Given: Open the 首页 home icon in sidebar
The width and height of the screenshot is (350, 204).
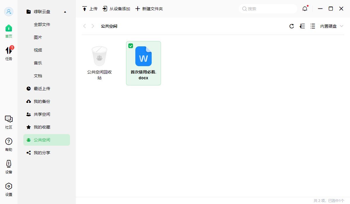Looking at the screenshot, I should pyautogui.click(x=8, y=31).
